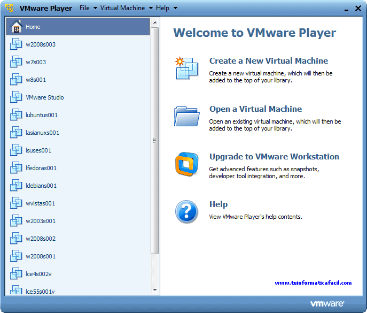Select the w7s003 virtual machine

(x=77, y=62)
